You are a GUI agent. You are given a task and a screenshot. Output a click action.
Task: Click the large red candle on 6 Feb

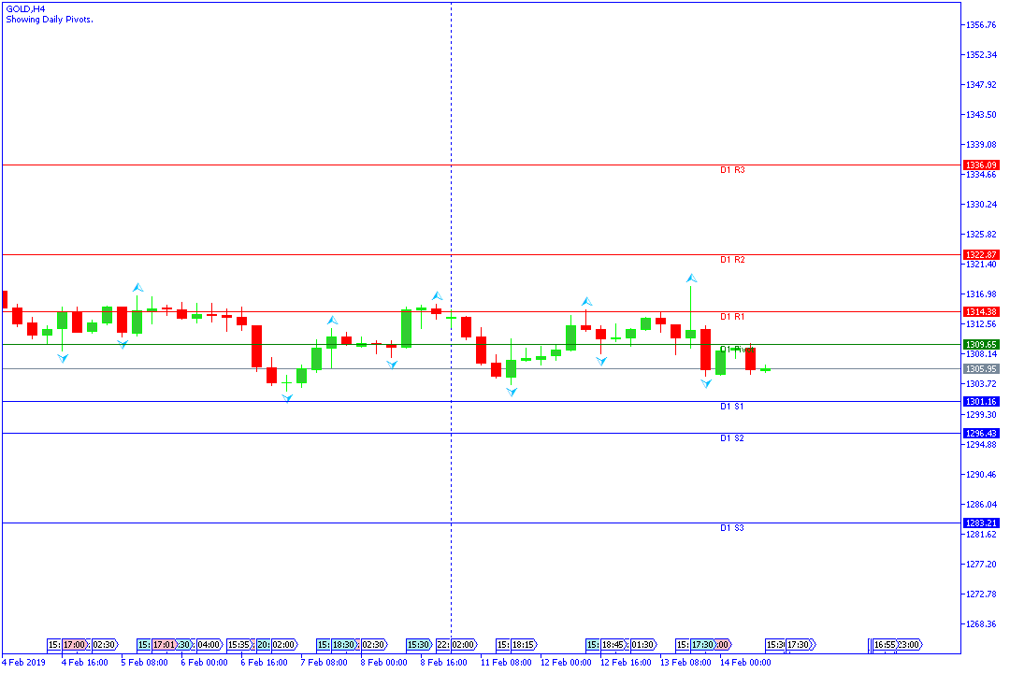(x=256, y=346)
